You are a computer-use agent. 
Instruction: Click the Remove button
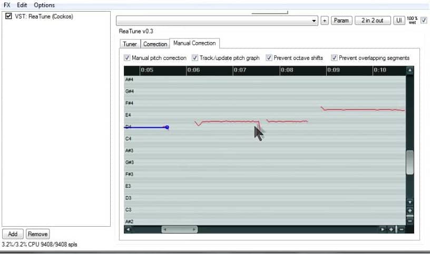point(37,234)
